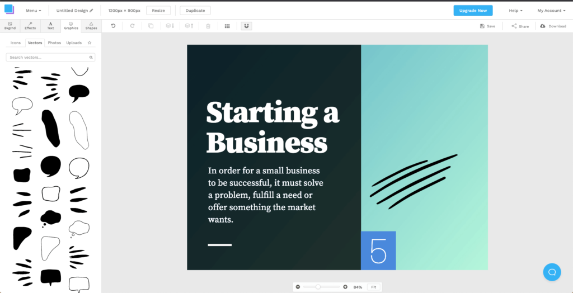573x293 pixels.
Task: Select the solid black speech bubble vector
Action: pos(78,93)
